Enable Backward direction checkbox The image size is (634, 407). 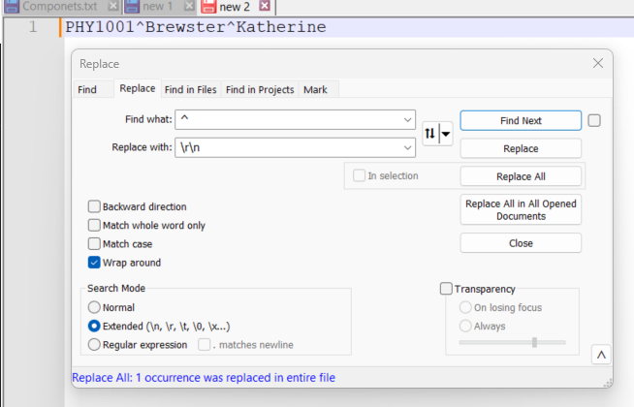[94, 206]
